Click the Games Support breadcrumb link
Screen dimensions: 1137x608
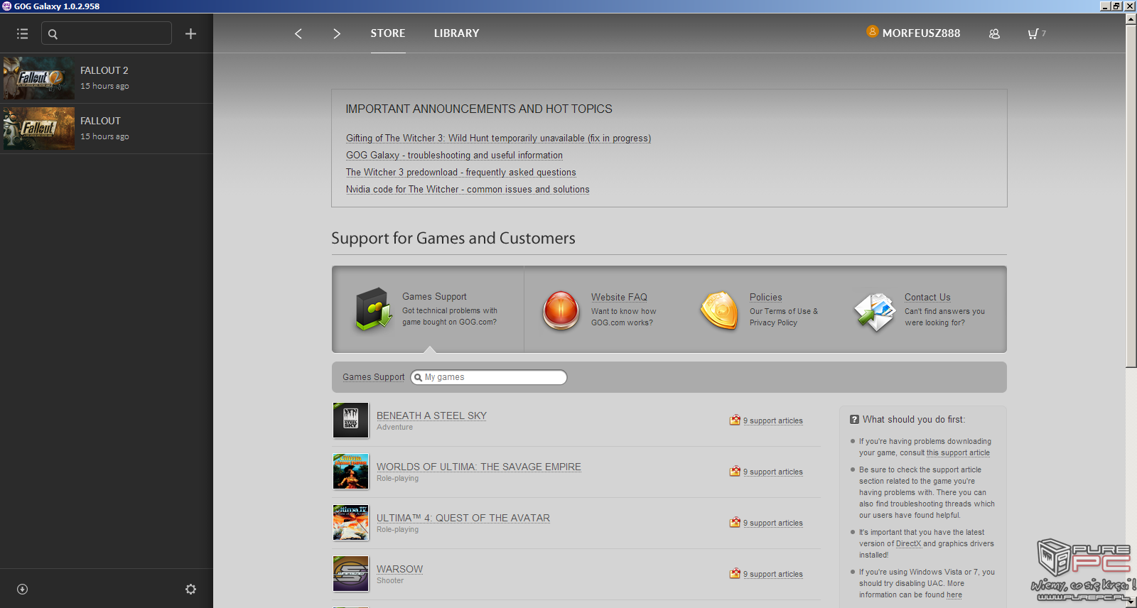[373, 377]
